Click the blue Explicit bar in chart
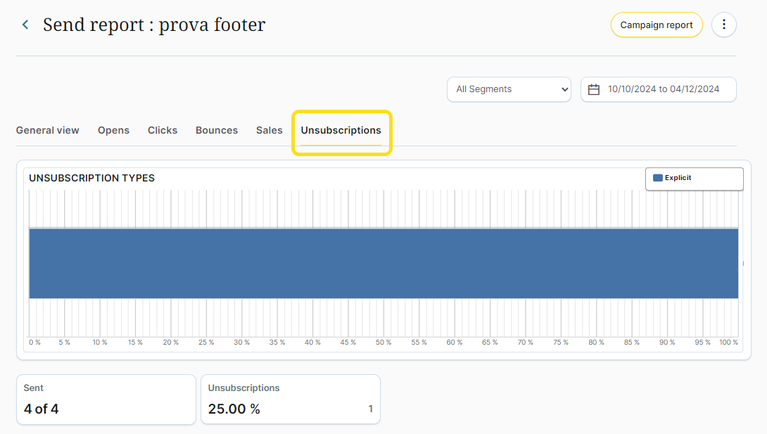The width and height of the screenshot is (767, 434). (383, 263)
